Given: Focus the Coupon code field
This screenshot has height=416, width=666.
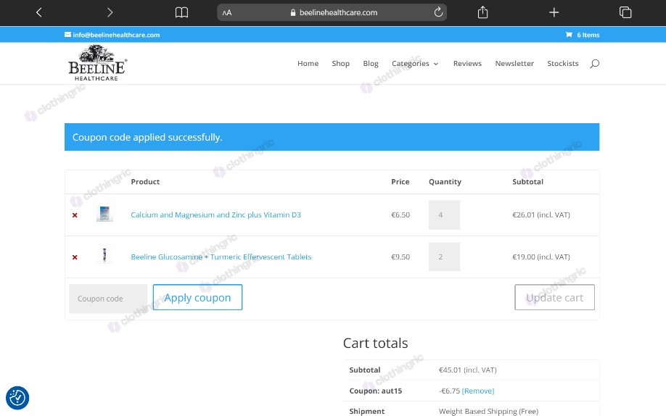Looking at the screenshot, I should [108, 299].
